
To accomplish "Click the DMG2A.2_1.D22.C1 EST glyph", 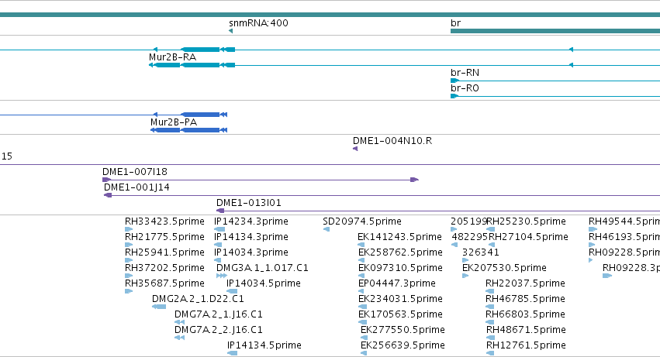I will tap(159, 307).
